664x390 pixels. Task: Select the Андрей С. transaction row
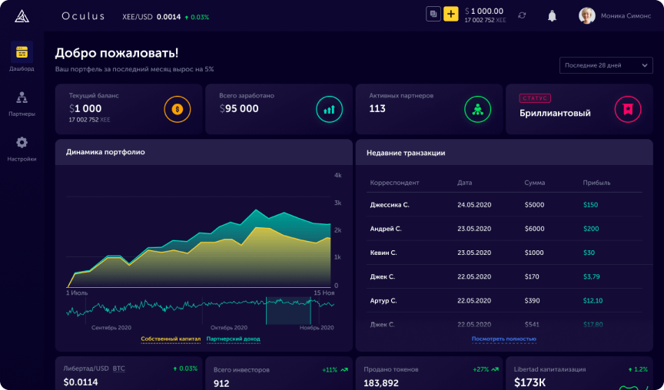[504, 229]
